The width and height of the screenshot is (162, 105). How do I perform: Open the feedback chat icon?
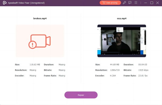(130, 3)
